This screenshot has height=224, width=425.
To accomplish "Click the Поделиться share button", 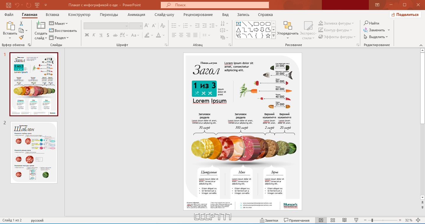I will (x=405, y=14).
